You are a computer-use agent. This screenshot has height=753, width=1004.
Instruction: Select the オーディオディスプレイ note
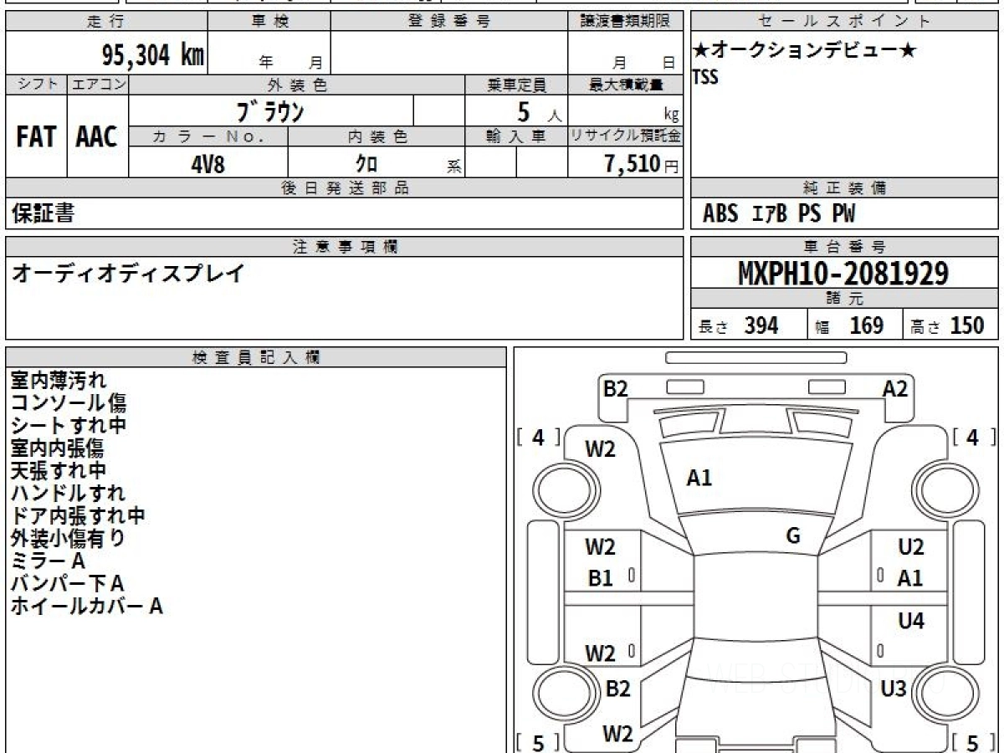click(127, 273)
